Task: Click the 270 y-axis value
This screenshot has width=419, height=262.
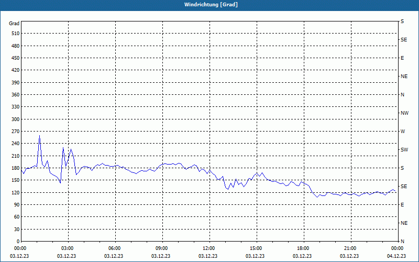Action: click(16, 132)
